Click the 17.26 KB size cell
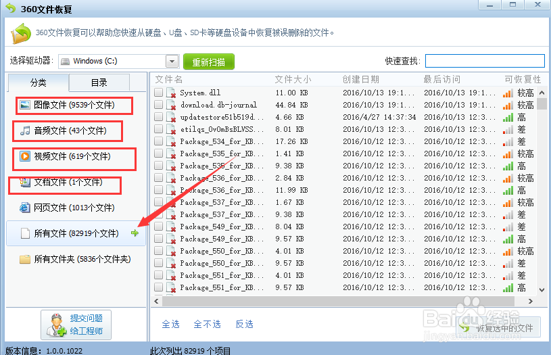Image resolution: width=551 pixels, height=355 pixels. tap(291, 141)
